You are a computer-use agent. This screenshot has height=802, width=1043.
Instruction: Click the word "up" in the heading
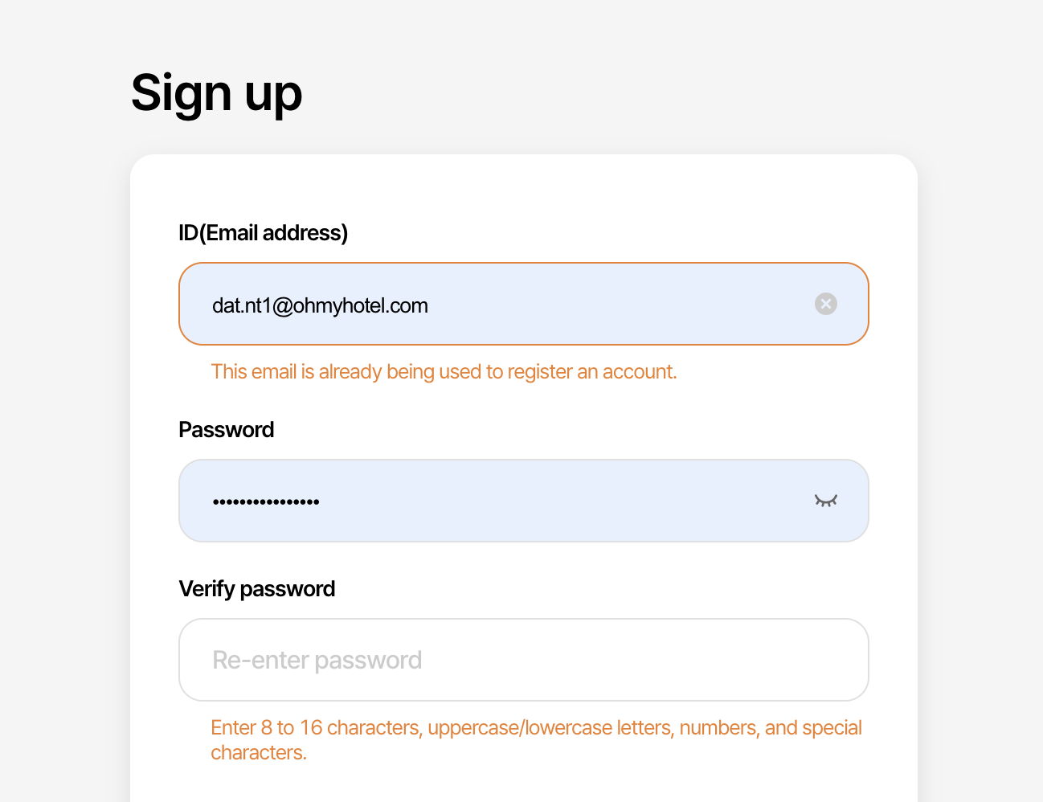[x=273, y=93]
